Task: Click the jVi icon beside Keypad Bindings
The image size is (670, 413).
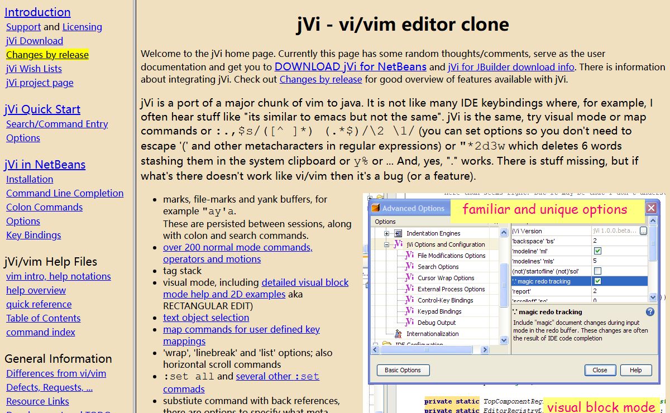Action: [x=409, y=311]
